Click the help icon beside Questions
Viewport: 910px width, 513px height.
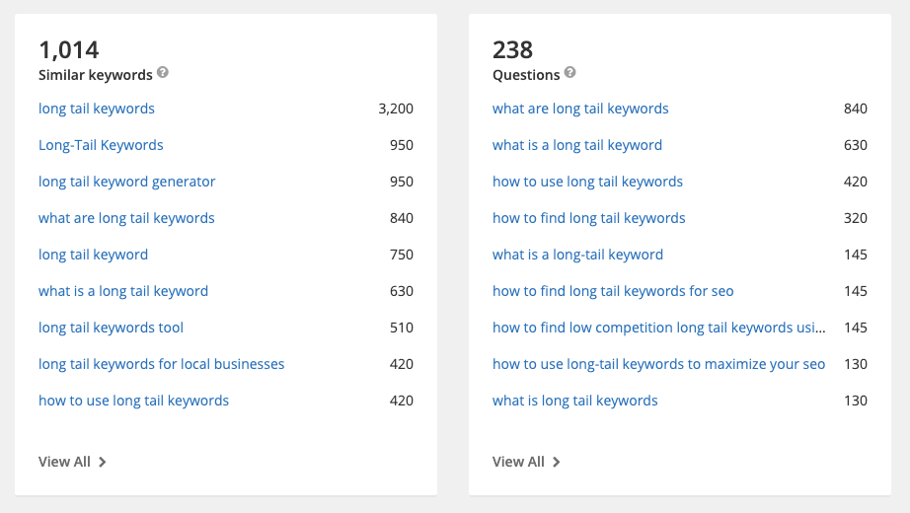pos(570,73)
